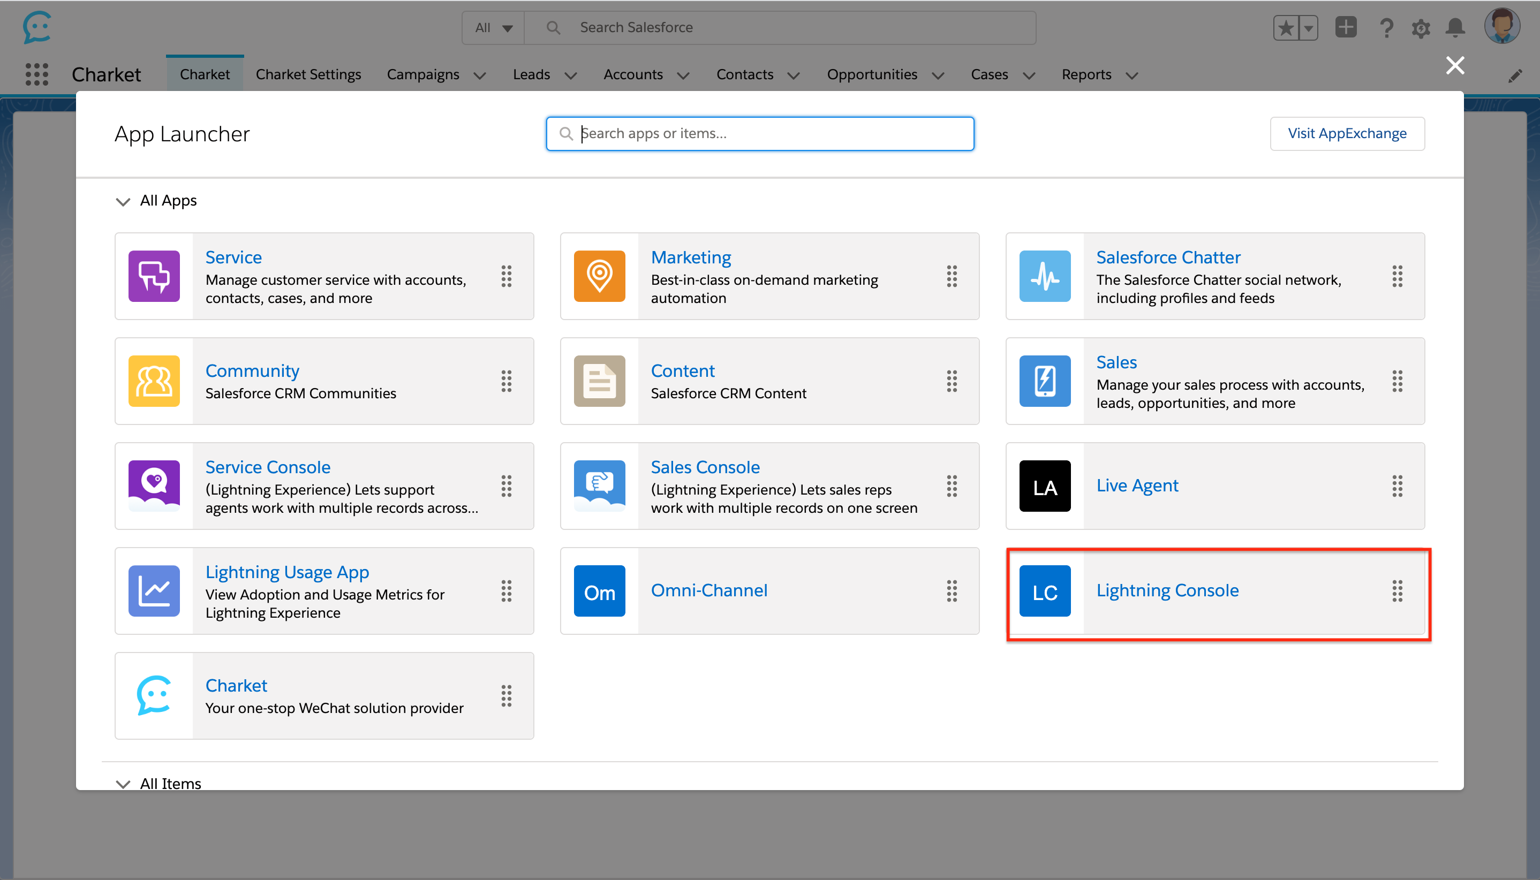The image size is (1540, 880).
Task: Open the Lightning Console link
Action: click(1167, 590)
